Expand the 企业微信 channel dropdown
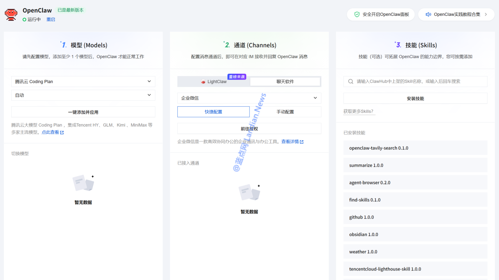The height and width of the screenshot is (280, 499). 249,98
